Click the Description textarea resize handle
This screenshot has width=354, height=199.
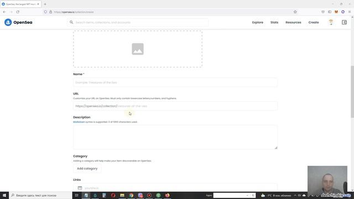[276, 148]
